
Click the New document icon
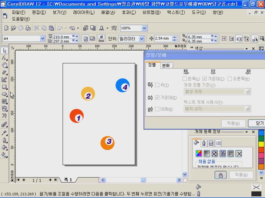(6, 28)
